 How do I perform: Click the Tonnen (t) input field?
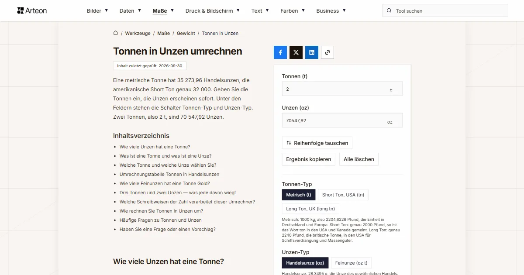coord(342,89)
